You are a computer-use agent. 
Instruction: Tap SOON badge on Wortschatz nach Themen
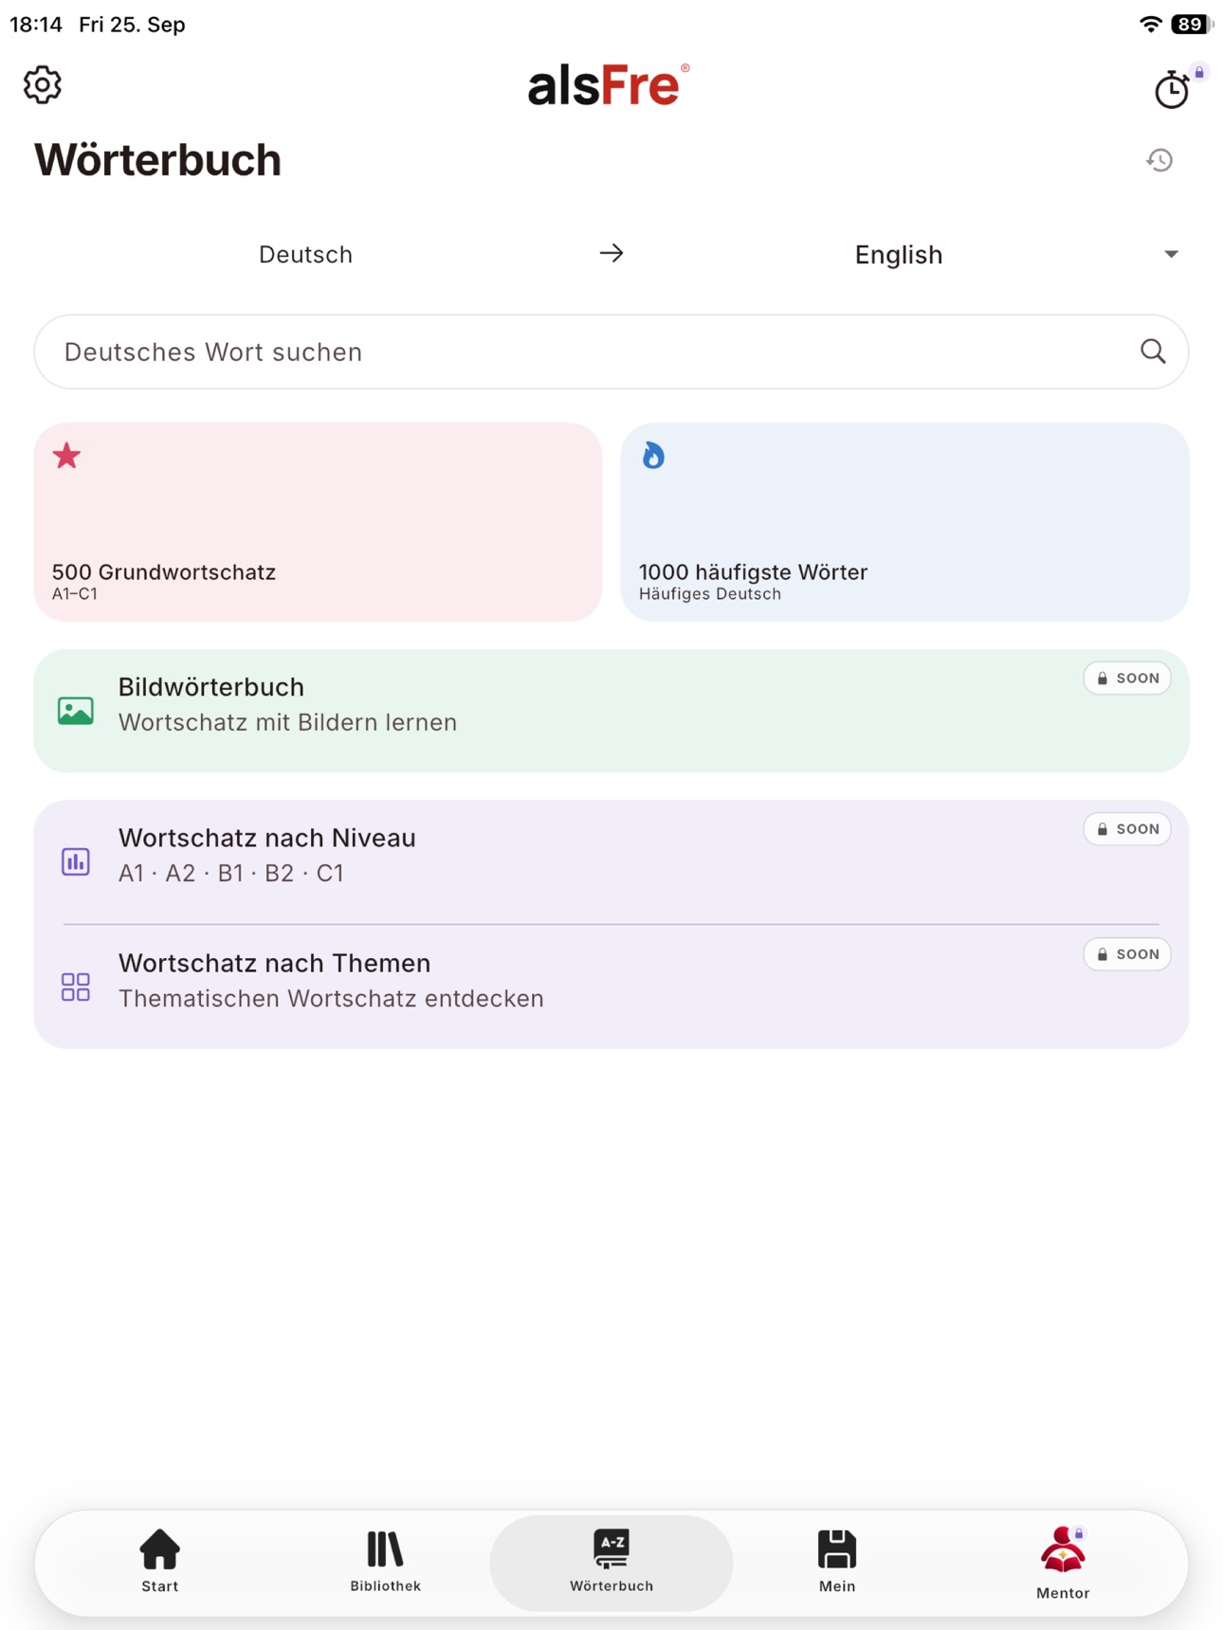coord(1127,954)
